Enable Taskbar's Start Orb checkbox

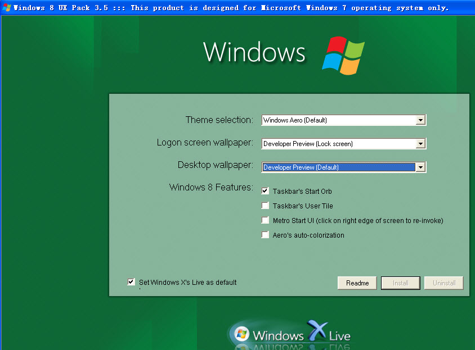pyautogui.click(x=265, y=191)
